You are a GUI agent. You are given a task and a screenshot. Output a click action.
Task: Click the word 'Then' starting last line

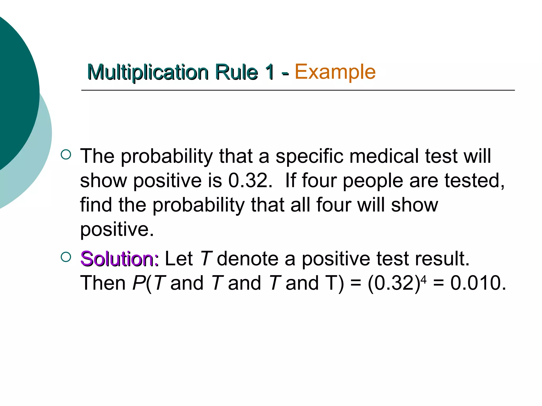[x=103, y=283]
